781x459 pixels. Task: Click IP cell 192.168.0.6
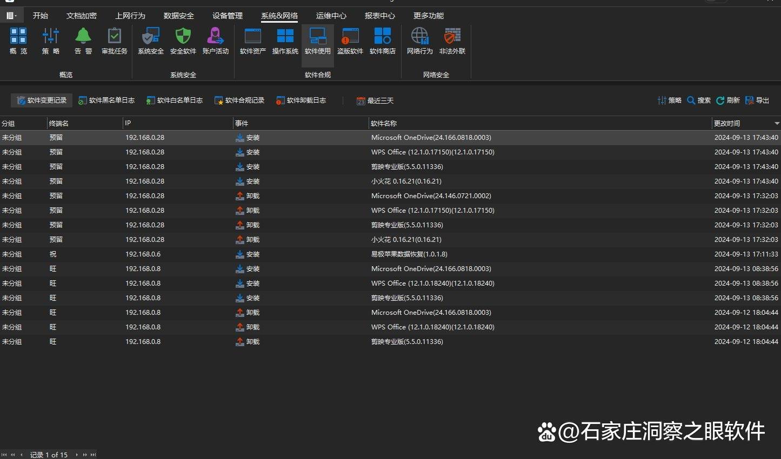click(x=143, y=254)
